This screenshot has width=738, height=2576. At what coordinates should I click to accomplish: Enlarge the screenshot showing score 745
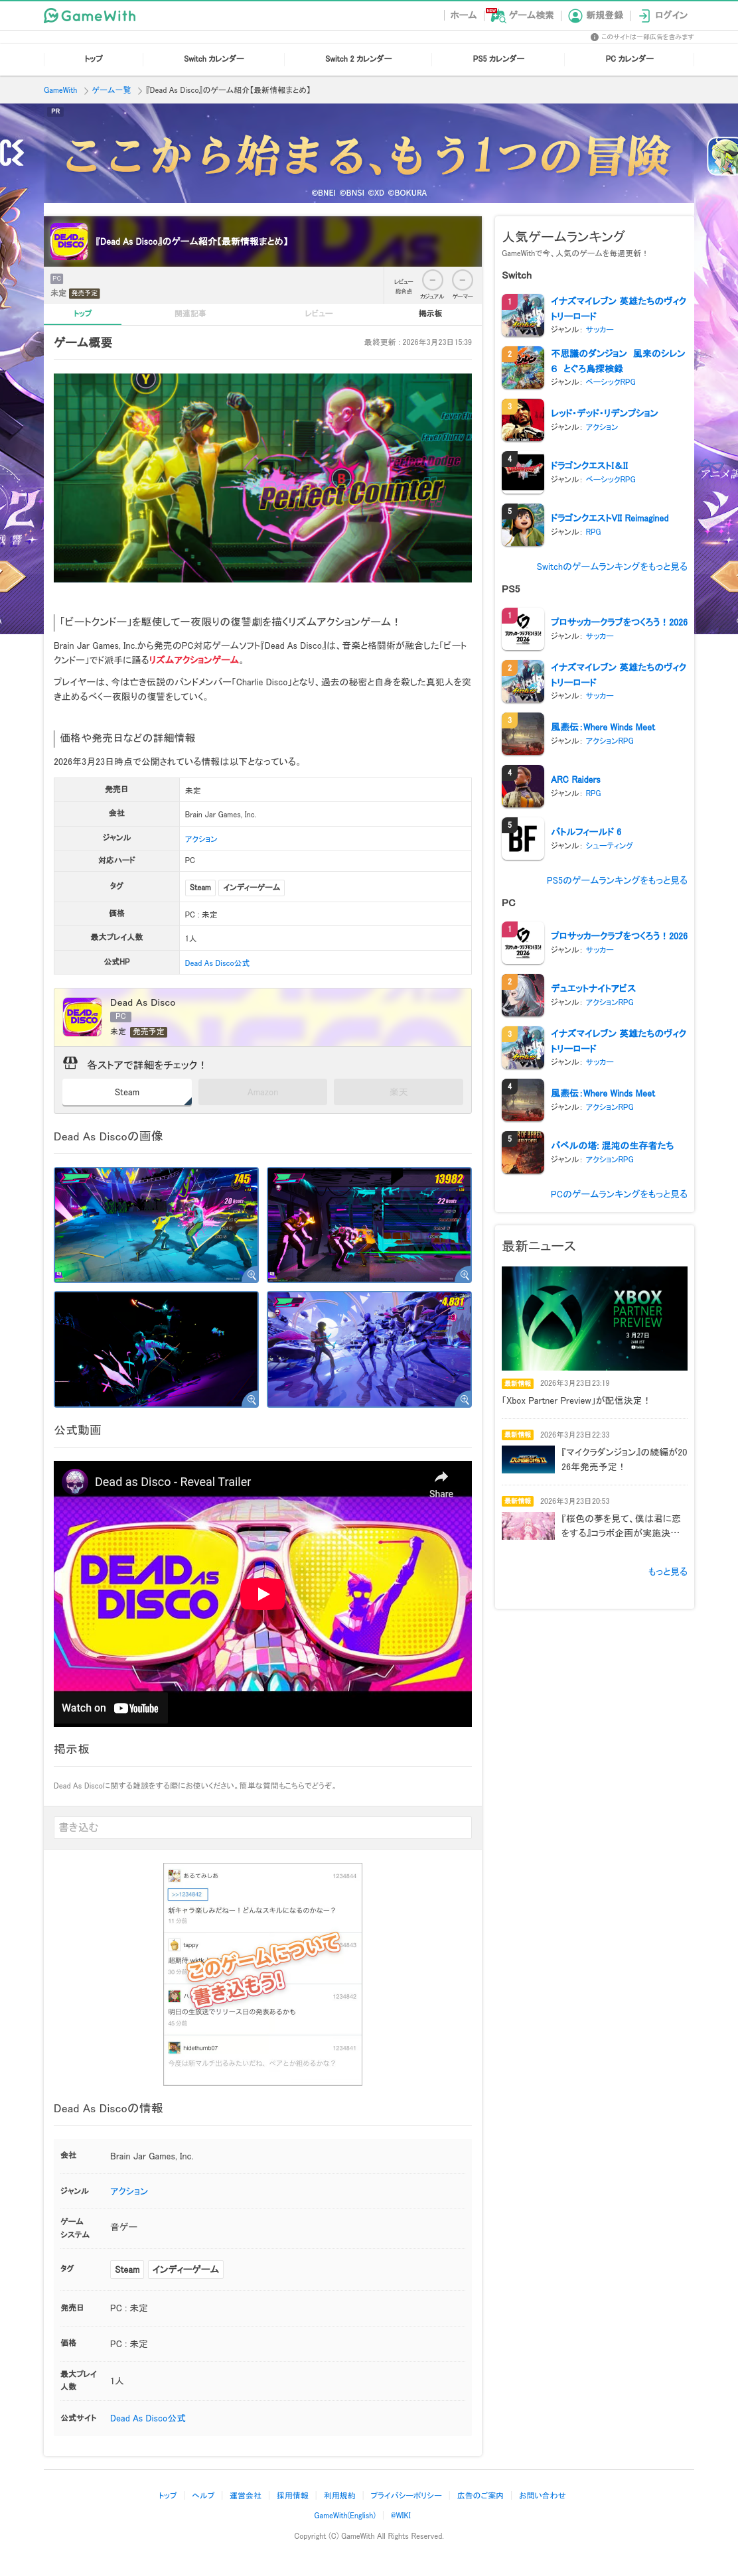click(156, 1225)
